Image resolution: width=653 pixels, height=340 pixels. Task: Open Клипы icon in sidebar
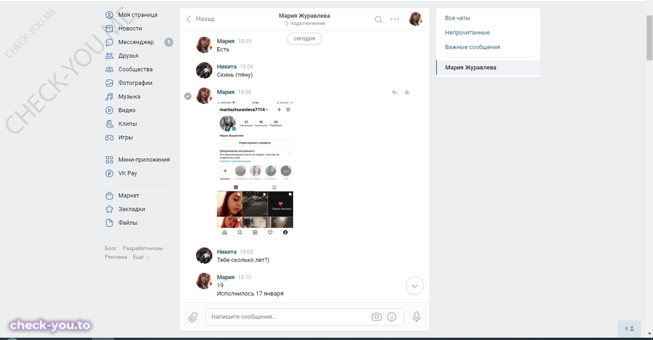point(109,124)
